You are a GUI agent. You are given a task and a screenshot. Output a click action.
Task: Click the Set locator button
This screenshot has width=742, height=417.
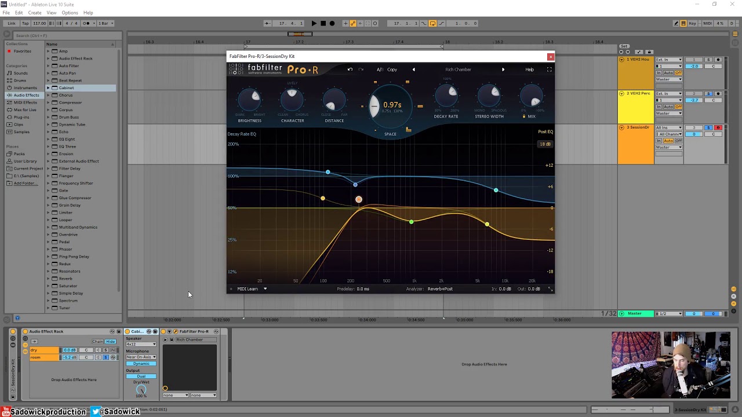(624, 46)
